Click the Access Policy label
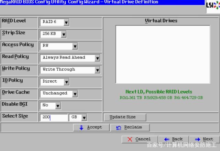The width and height of the screenshot is (220, 151). [x=18, y=45]
